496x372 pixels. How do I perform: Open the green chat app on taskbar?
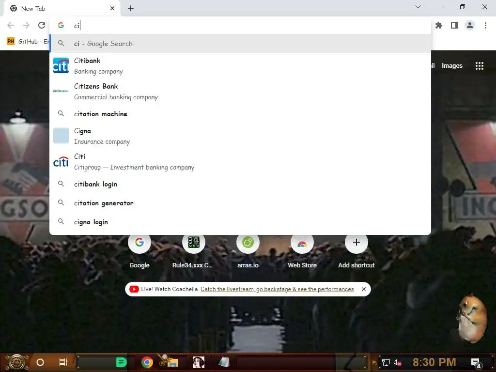121,362
